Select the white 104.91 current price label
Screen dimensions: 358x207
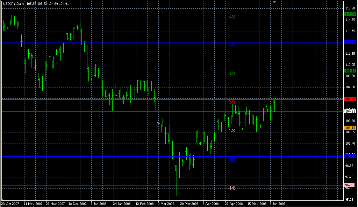(350, 111)
